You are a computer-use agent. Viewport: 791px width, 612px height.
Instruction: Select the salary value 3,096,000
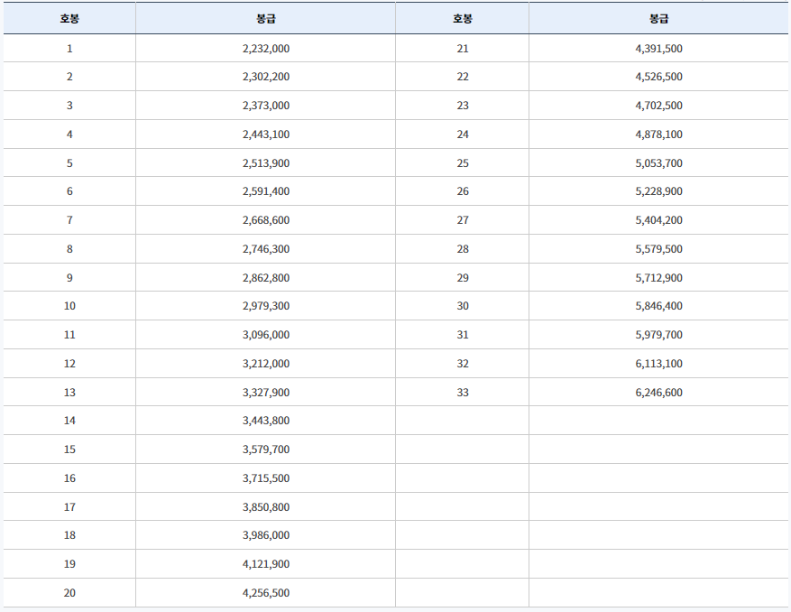(266, 335)
